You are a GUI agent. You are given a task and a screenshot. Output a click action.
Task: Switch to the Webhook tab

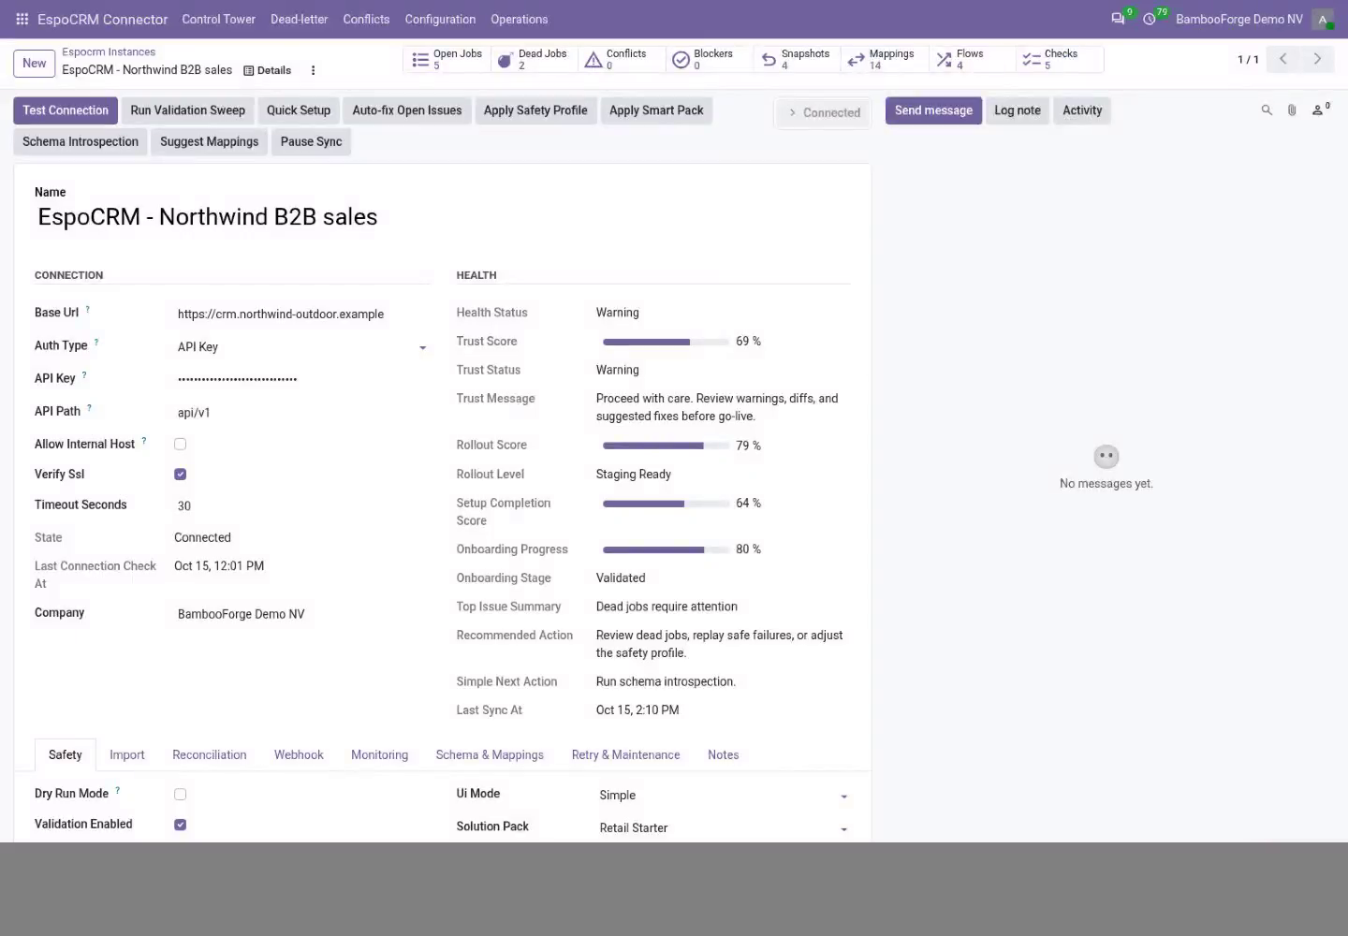click(x=299, y=755)
